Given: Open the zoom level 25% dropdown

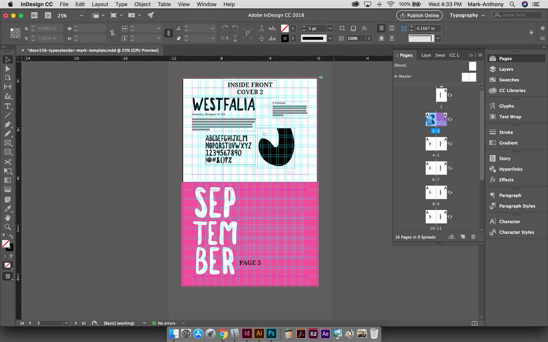Looking at the screenshot, I should click(x=82, y=15).
